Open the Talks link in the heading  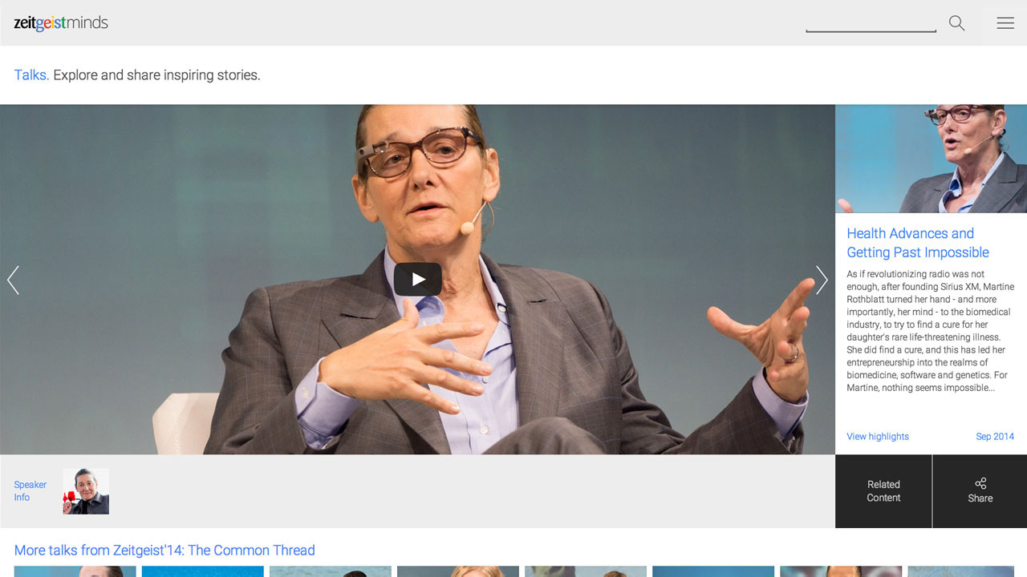coord(31,75)
